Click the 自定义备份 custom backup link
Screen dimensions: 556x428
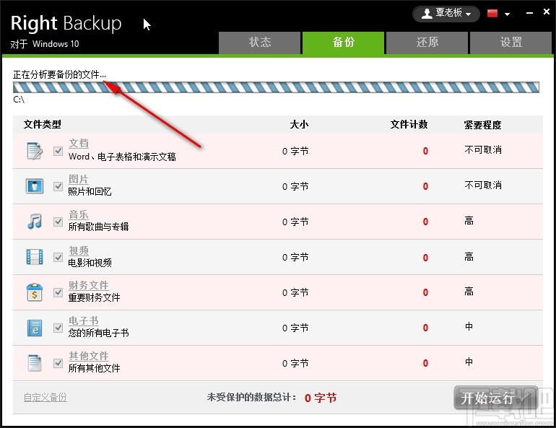pyautogui.click(x=45, y=397)
